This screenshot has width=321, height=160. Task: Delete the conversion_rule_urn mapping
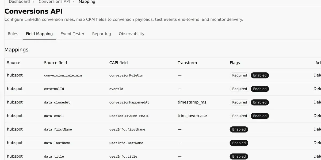coord(317,75)
